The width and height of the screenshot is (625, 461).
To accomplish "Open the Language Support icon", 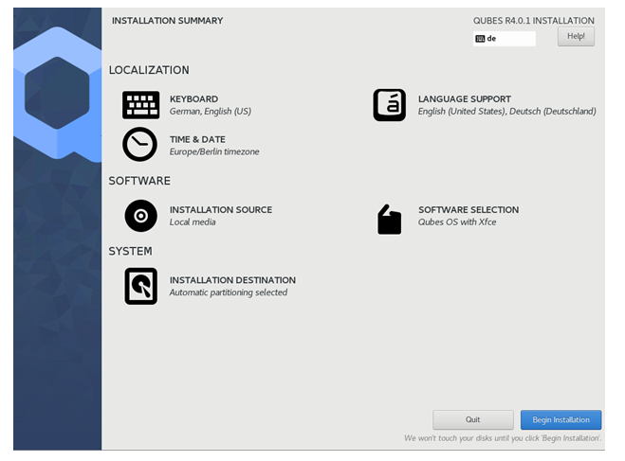I will coord(390,105).
